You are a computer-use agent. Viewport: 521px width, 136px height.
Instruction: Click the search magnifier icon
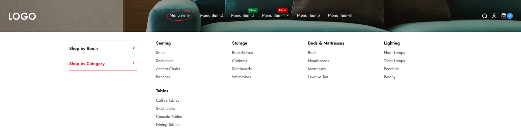click(484, 16)
